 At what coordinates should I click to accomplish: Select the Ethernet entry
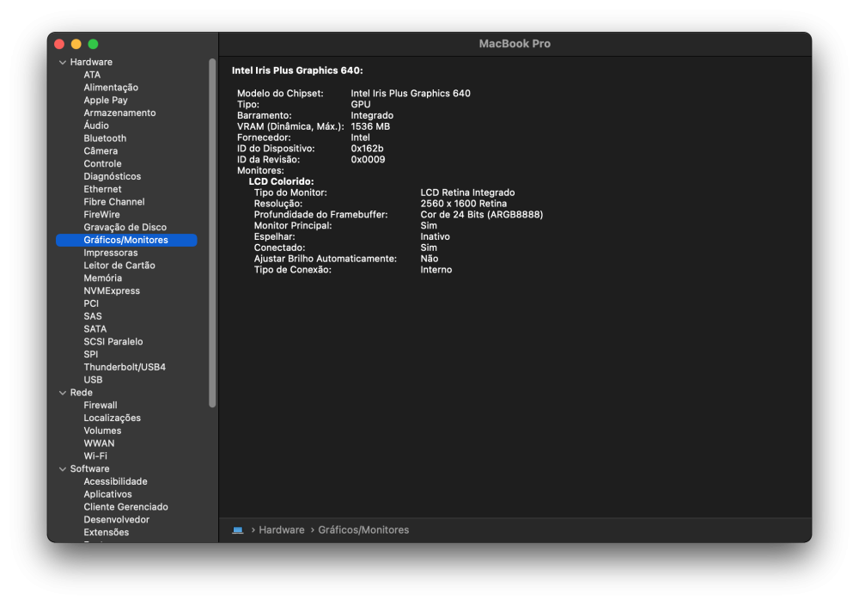pyautogui.click(x=102, y=189)
